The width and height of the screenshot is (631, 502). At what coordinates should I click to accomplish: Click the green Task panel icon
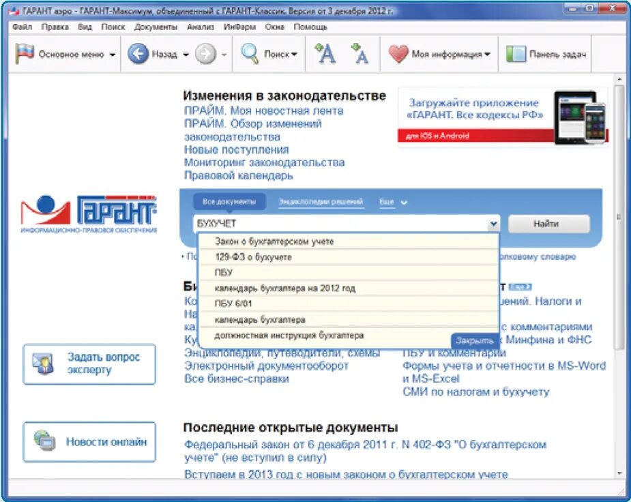tap(516, 54)
